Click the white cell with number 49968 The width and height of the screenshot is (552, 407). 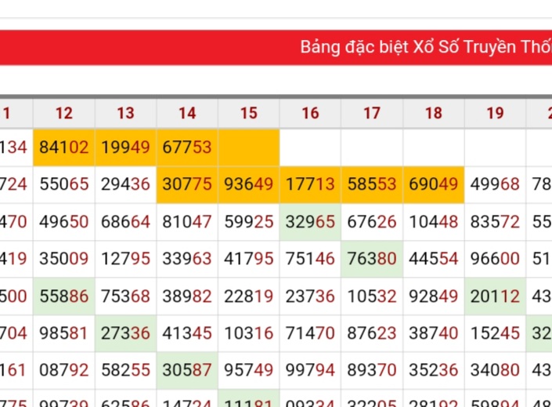point(495,184)
